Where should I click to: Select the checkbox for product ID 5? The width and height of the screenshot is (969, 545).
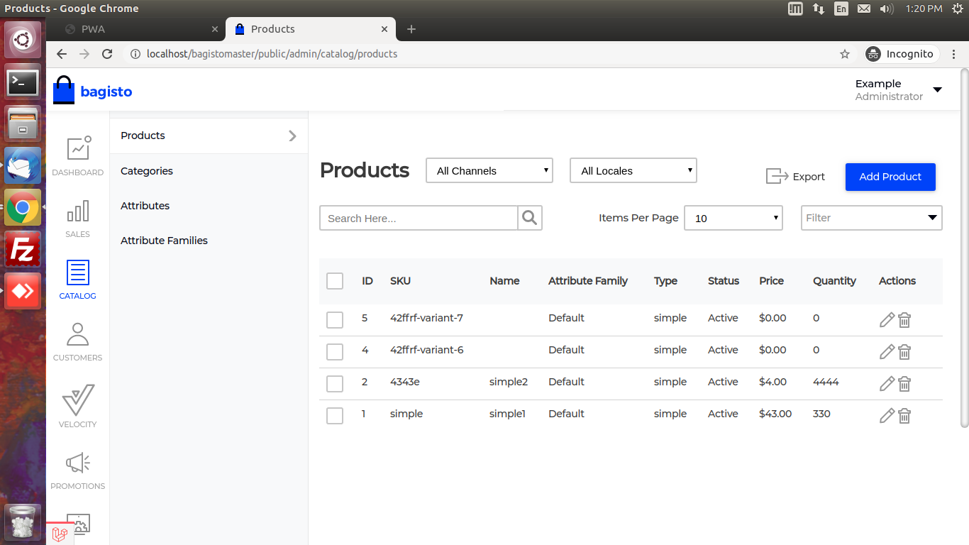tap(334, 319)
